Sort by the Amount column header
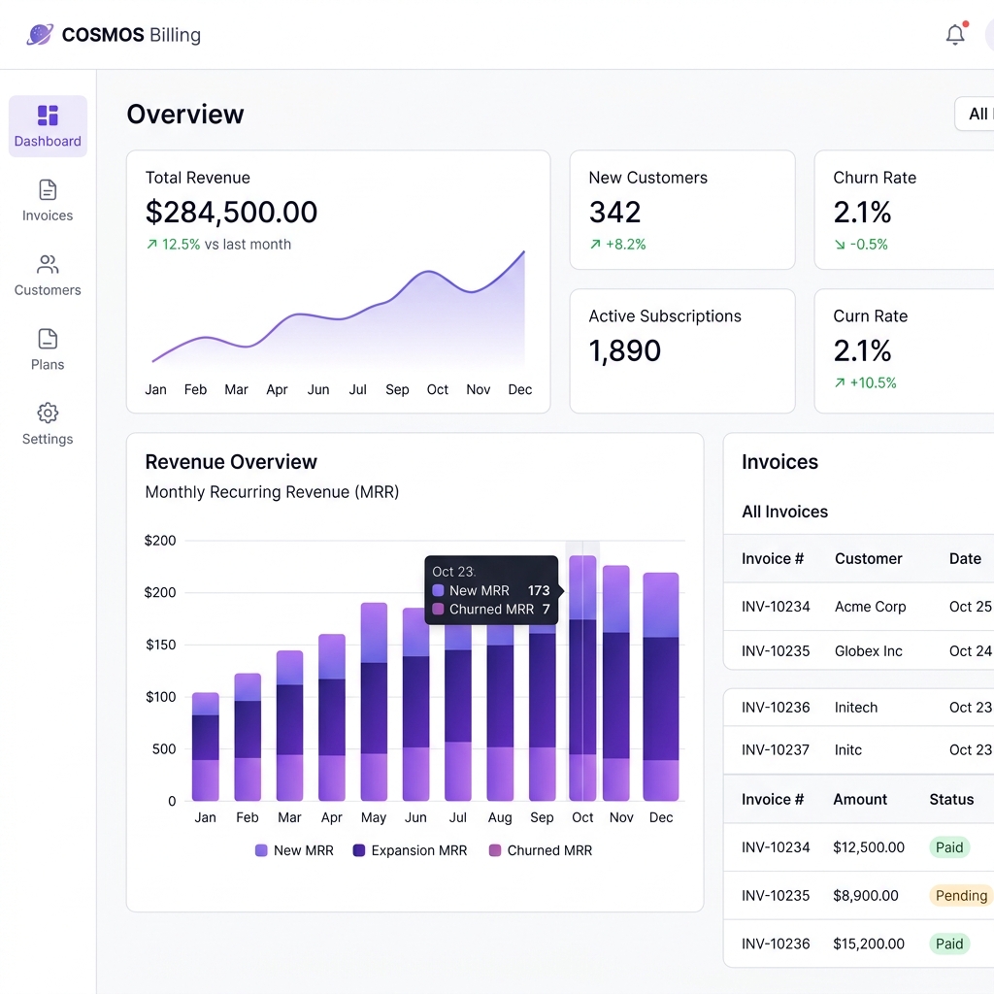The height and width of the screenshot is (994, 994). [x=860, y=800]
